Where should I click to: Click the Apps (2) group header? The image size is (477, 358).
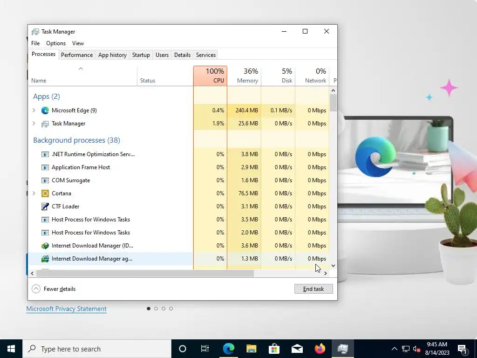pyautogui.click(x=47, y=96)
